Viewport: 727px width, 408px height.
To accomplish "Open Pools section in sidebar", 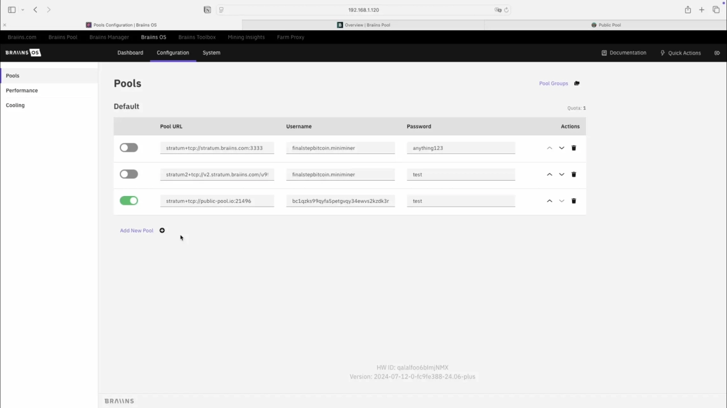I will [x=49, y=76].
